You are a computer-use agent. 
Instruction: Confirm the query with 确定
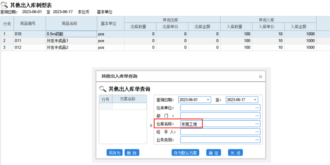point(214,153)
